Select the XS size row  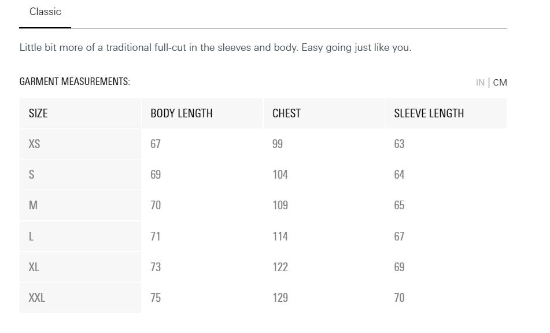(x=263, y=144)
